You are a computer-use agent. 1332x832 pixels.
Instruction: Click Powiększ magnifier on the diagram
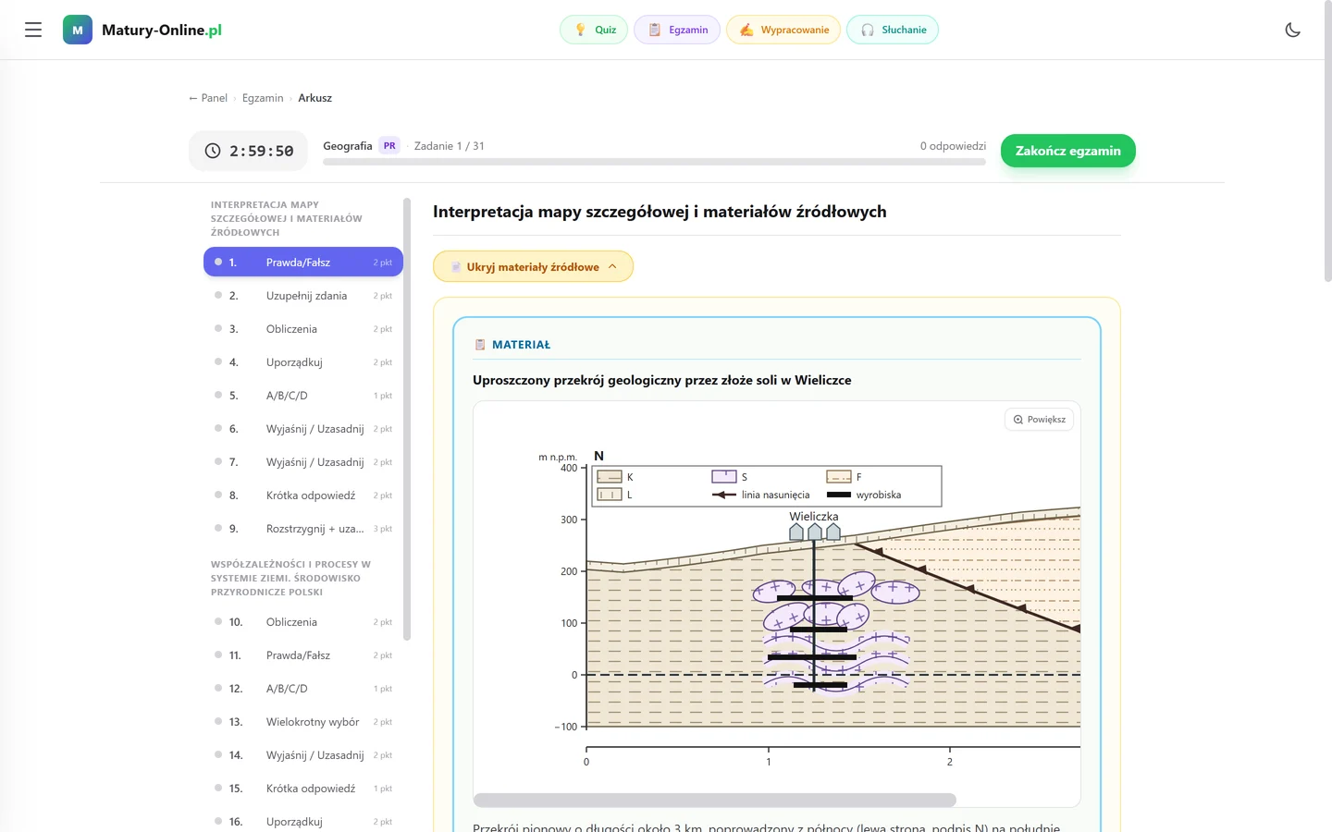1039,420
